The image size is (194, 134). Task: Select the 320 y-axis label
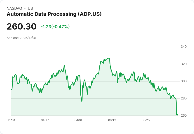click(x=184, y=64)
